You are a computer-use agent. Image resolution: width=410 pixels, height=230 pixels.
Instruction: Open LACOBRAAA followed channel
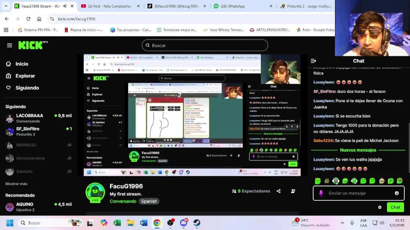click(38, 118)
